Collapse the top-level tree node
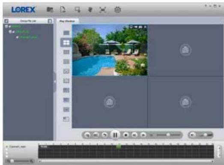 coord(6,26)
